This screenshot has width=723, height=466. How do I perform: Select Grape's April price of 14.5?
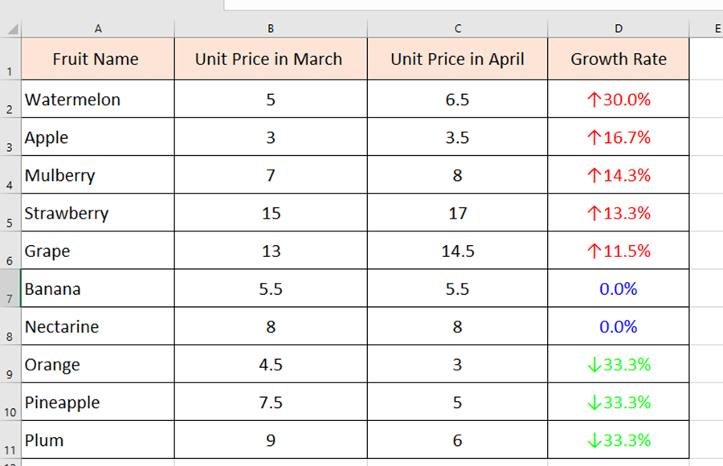[x=457, y=251]
